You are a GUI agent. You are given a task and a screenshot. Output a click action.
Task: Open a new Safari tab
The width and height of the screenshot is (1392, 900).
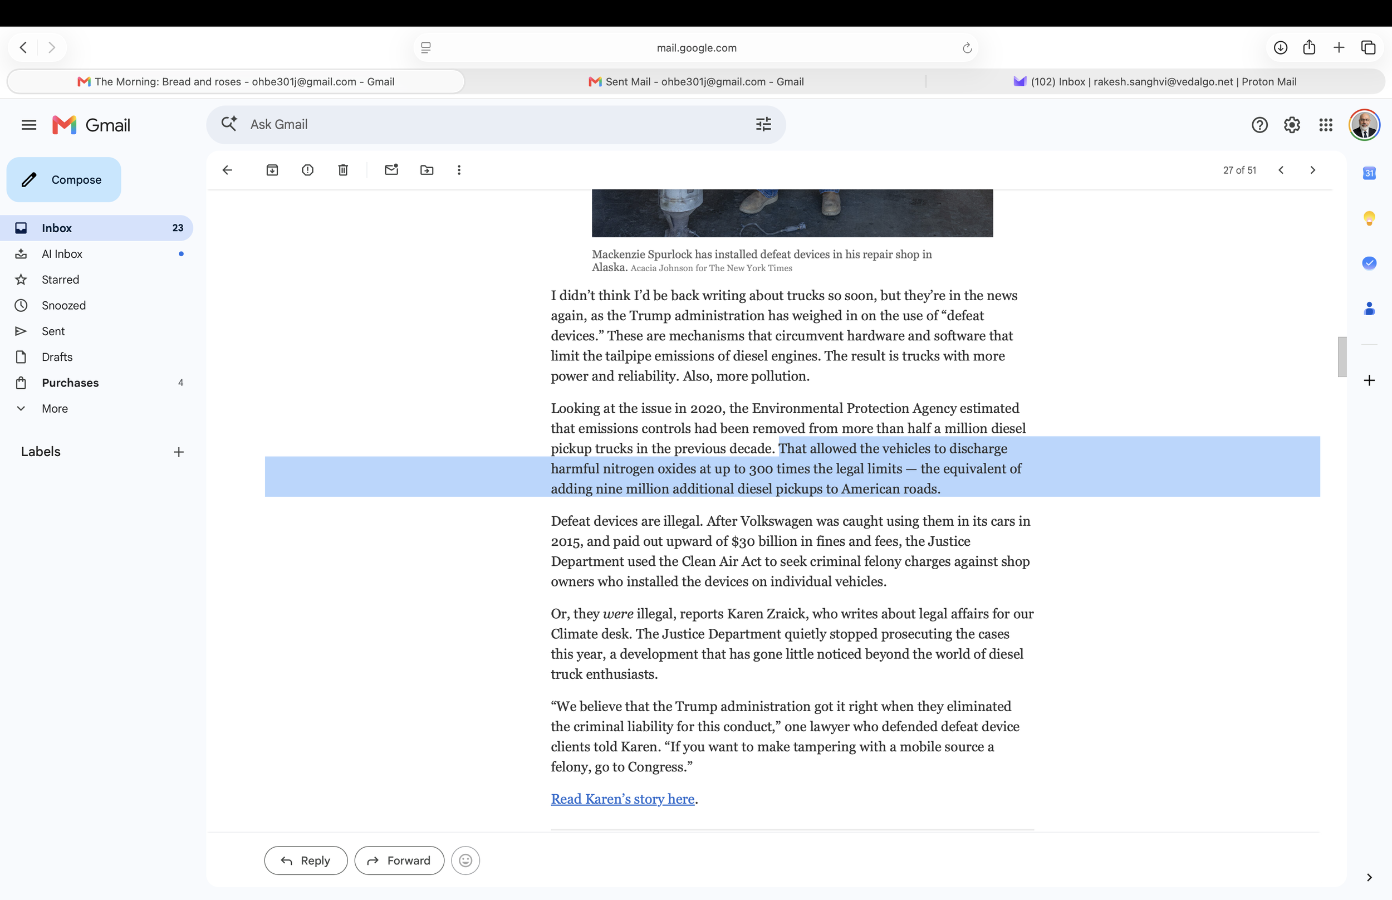[1339, 47]
